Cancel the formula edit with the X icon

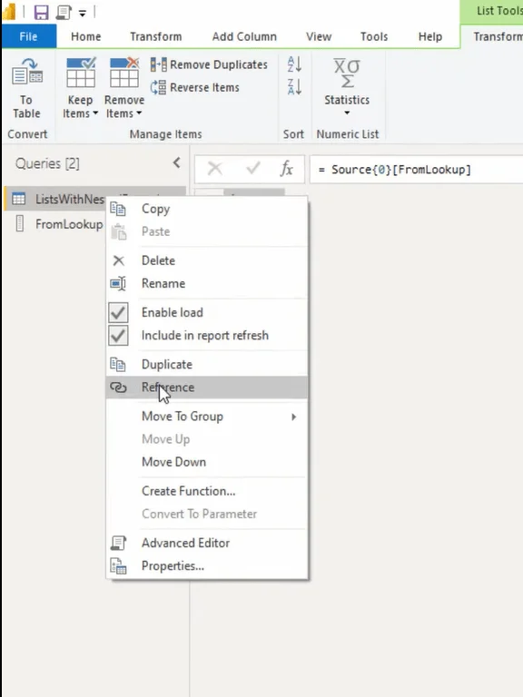tap(215, 169)
